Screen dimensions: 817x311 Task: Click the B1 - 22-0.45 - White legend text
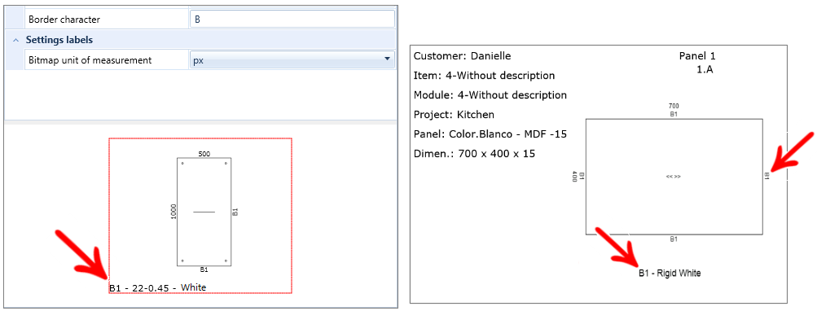click(x=157, y=287)
